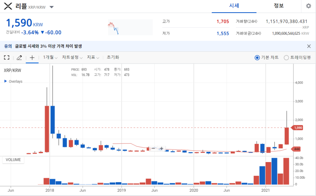
Task: Click the 1,590 current price tag
Action: 297,128
